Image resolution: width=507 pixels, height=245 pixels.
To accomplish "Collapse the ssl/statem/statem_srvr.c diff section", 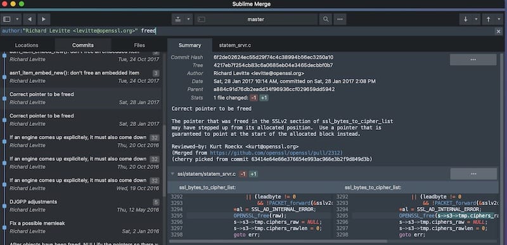I will click(172, 174).
